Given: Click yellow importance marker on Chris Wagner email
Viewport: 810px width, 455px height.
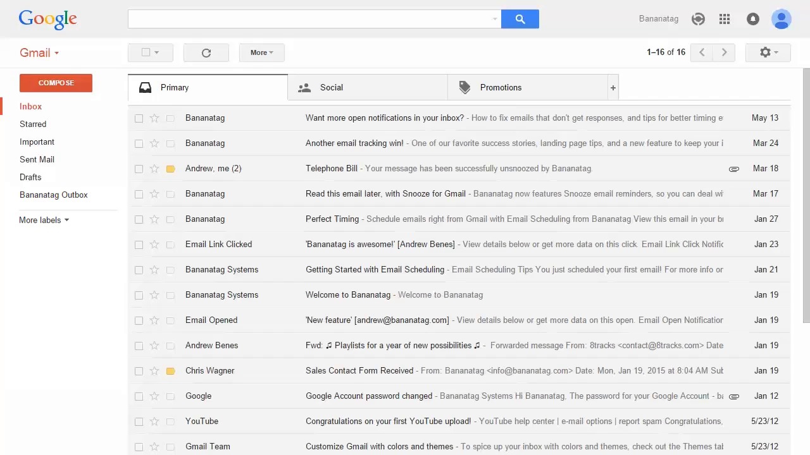Looking at the screenshot, I should tap(170, 371).
